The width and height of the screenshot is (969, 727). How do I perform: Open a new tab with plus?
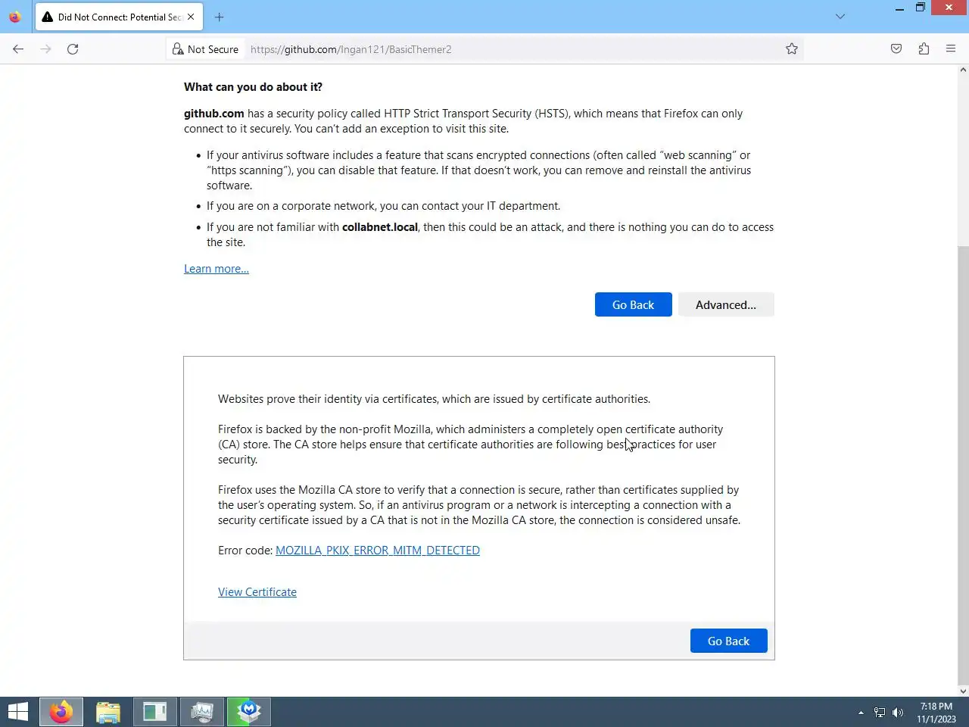click(x=219, y=17)
